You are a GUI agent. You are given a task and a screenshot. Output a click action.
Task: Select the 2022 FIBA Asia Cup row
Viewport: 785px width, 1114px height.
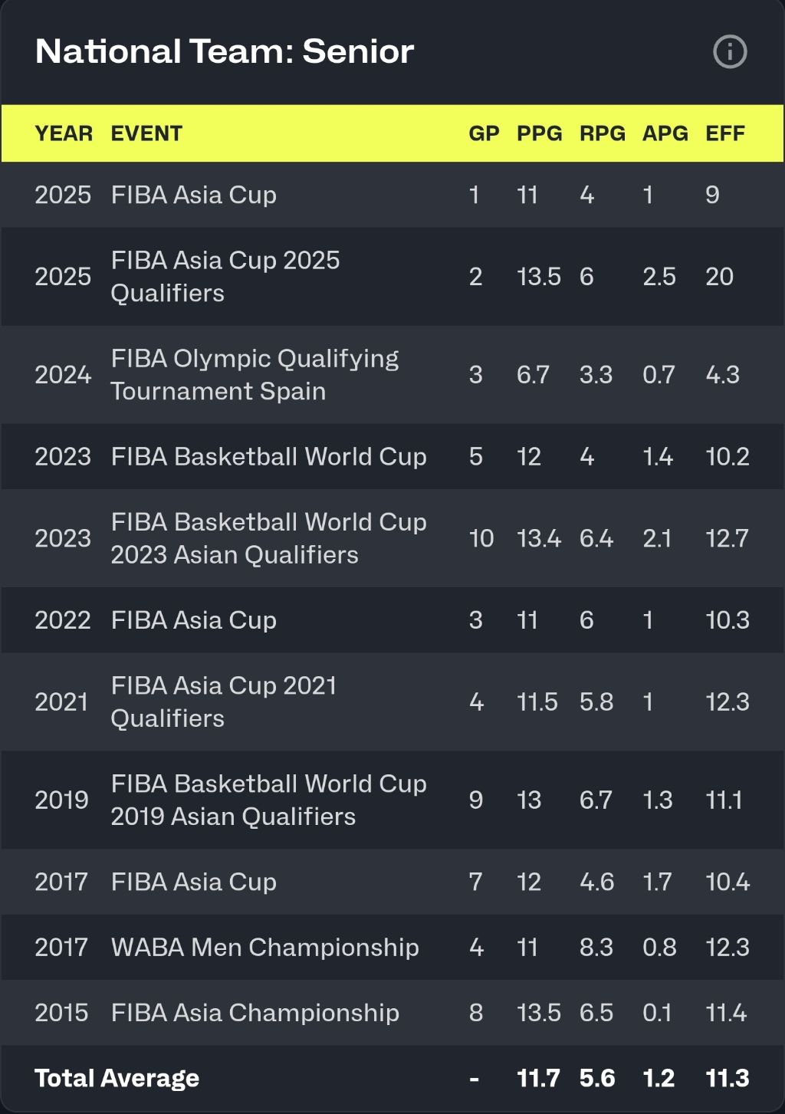(193, 620)
